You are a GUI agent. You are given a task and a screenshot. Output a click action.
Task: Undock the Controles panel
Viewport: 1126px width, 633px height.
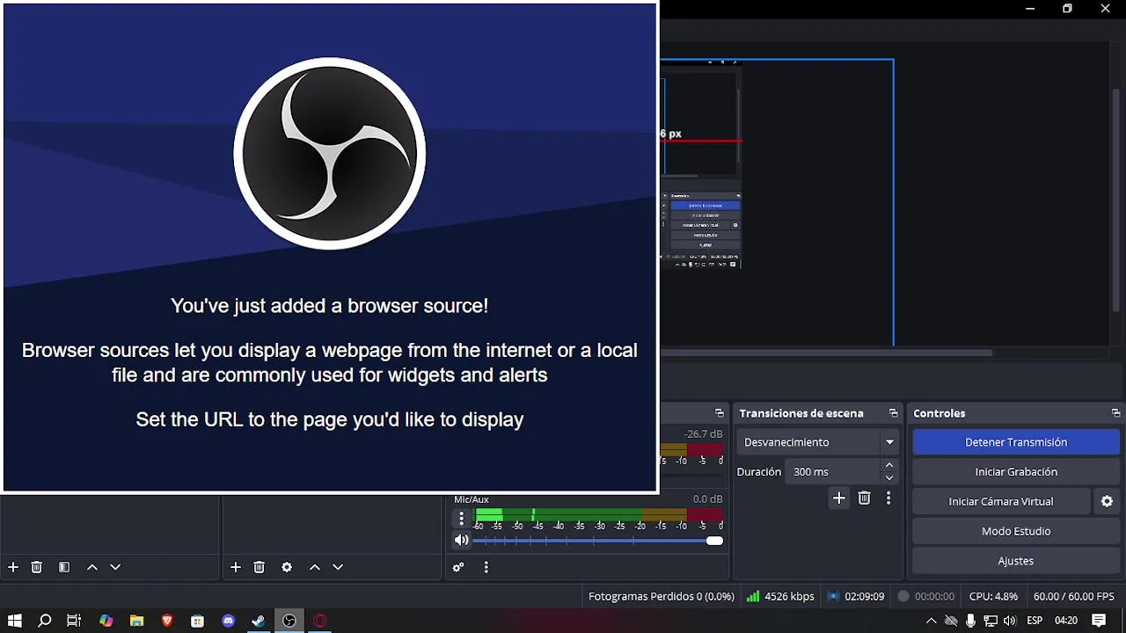1115,413
